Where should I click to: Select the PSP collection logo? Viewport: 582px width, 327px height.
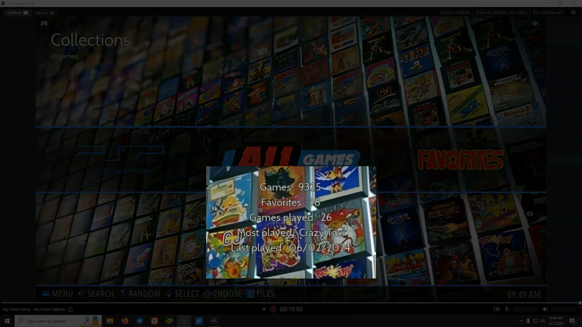tap(120, 159)
